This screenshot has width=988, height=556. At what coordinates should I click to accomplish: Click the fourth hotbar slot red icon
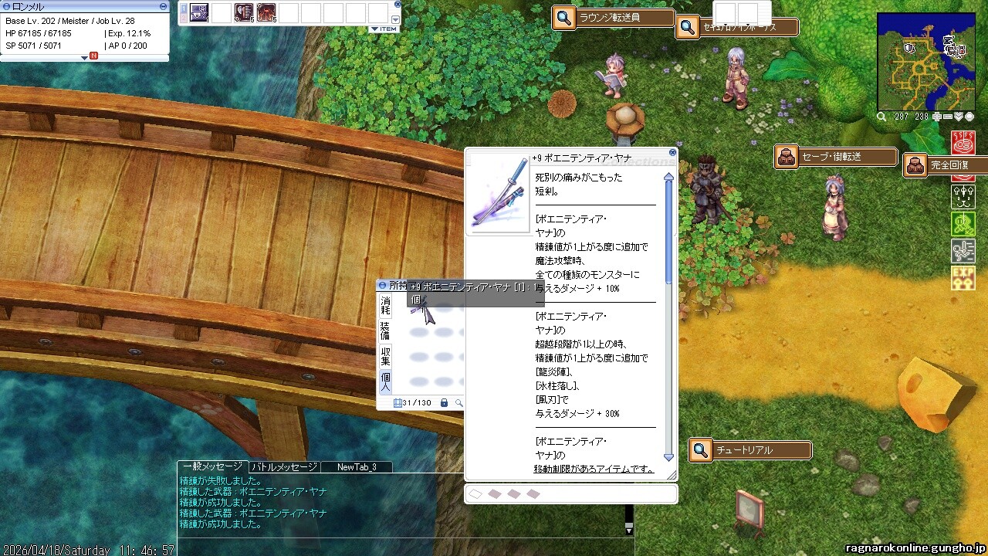pos(267,13)
